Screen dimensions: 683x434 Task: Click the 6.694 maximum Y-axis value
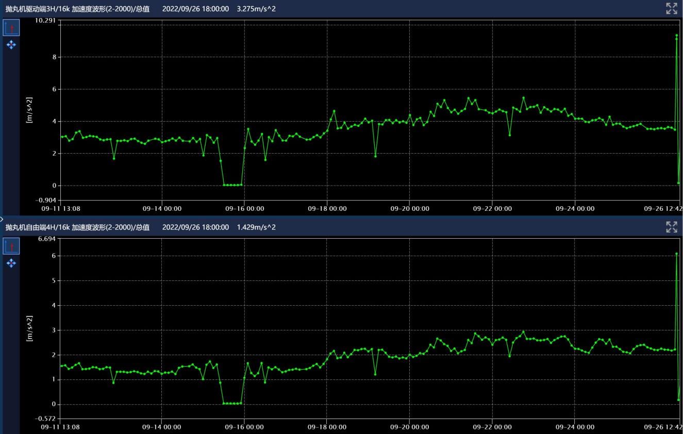click(47, 239)
